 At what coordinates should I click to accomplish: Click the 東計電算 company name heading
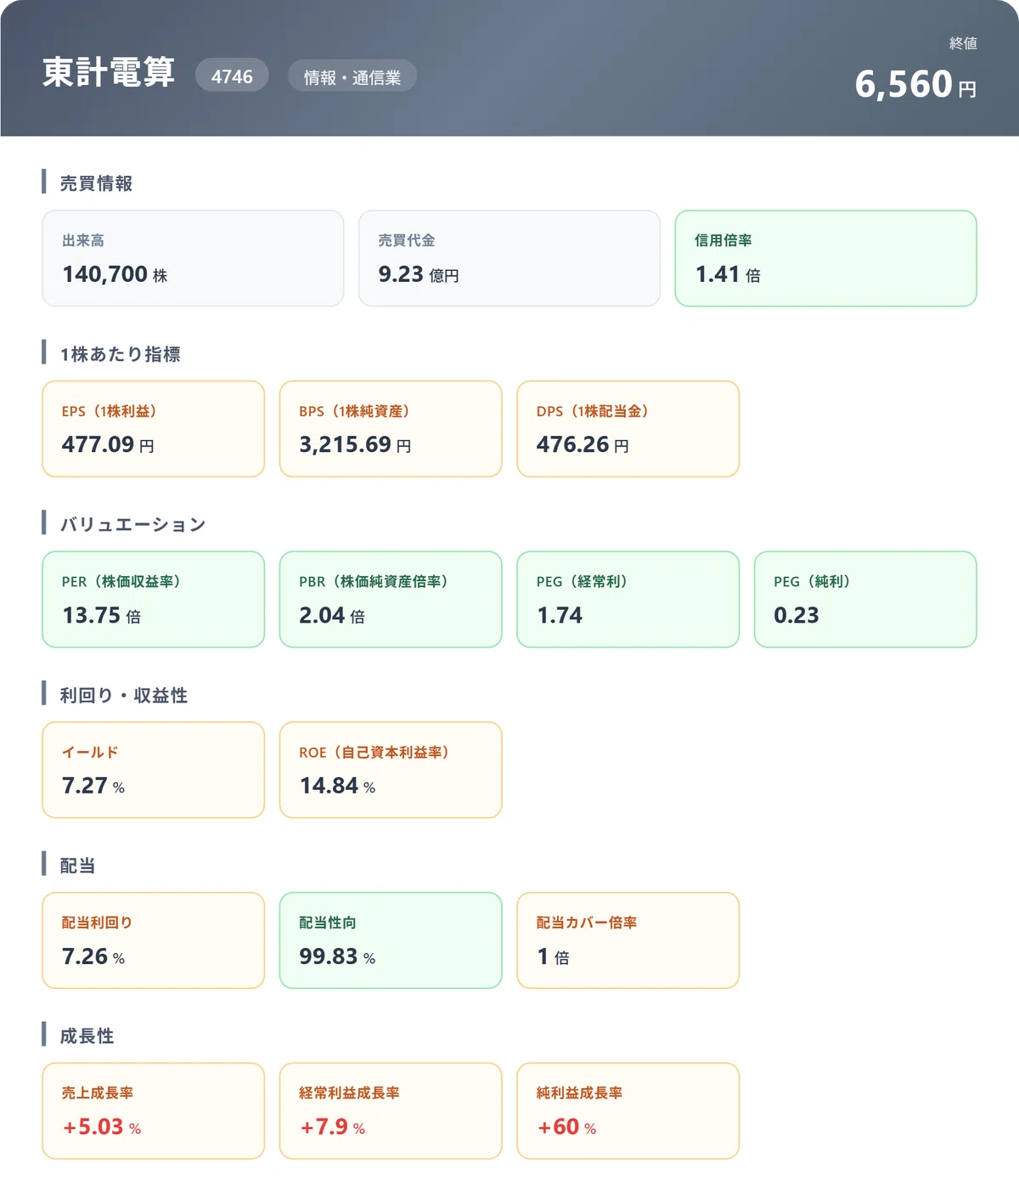click(x=109, y=73)
